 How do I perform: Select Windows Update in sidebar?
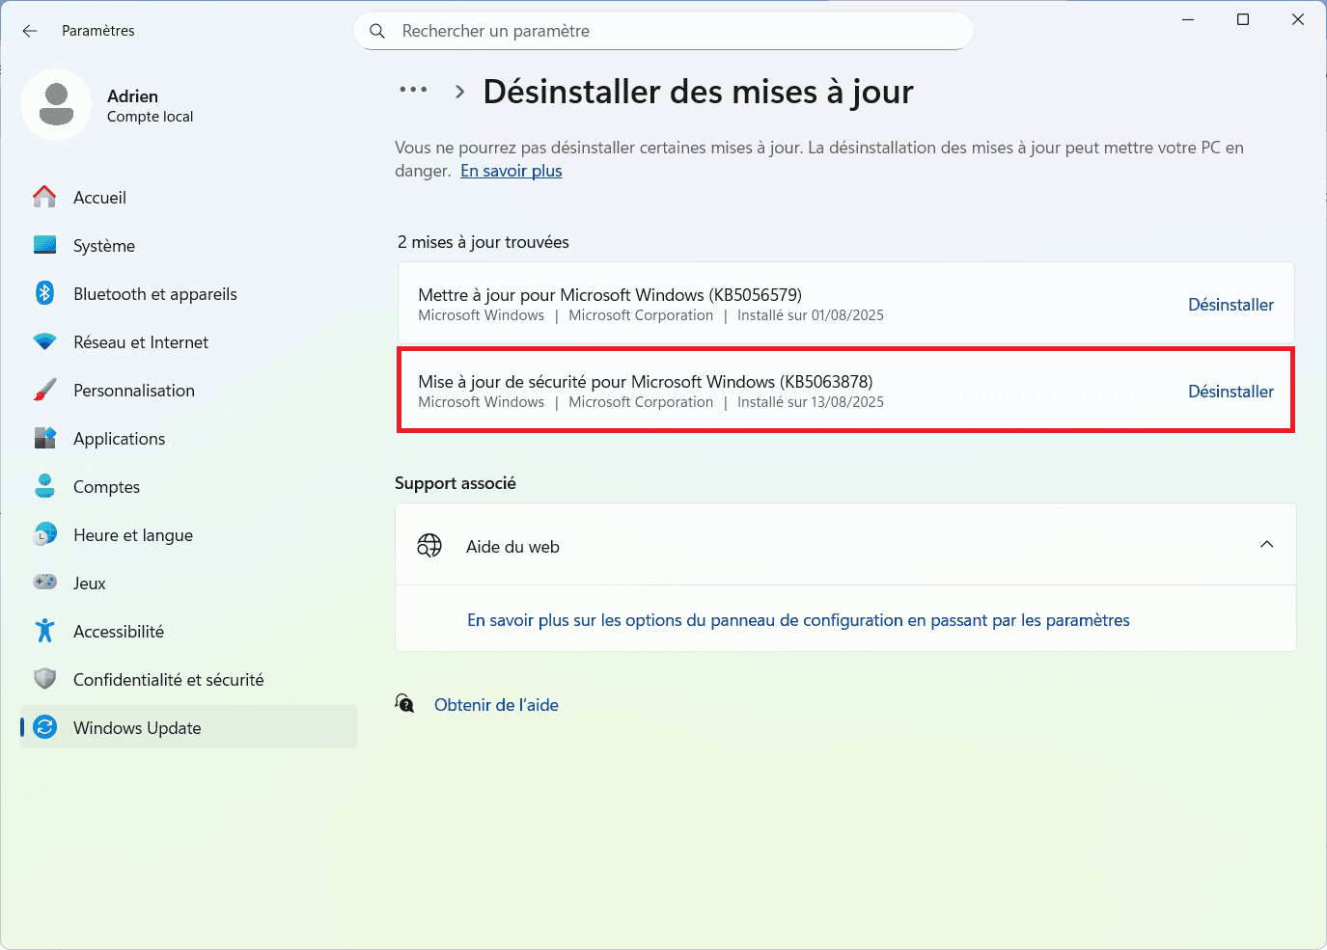click(188, 727)
